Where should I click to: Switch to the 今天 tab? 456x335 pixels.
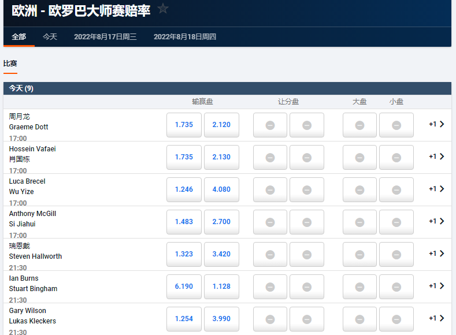coord(50,36)
